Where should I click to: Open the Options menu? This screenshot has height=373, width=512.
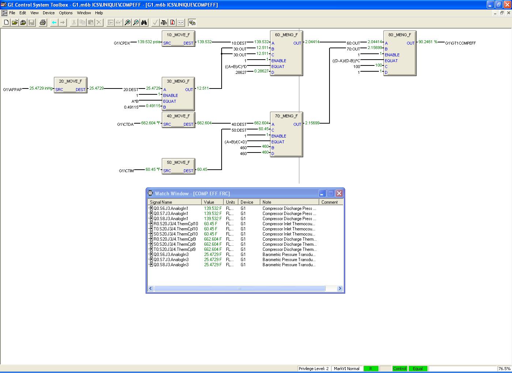tap(66, 13)
